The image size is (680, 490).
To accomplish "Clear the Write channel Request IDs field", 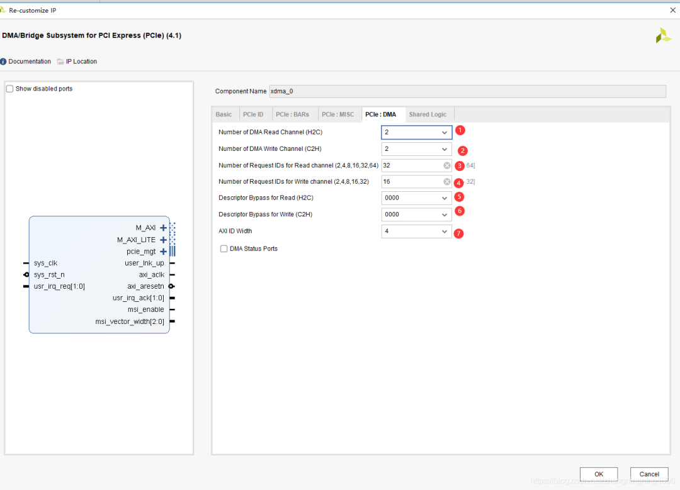I will coord(446,182).
